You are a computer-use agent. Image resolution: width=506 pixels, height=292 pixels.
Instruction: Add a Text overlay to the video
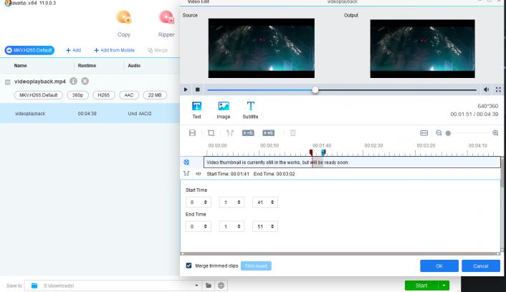click(x=196, y=109)
